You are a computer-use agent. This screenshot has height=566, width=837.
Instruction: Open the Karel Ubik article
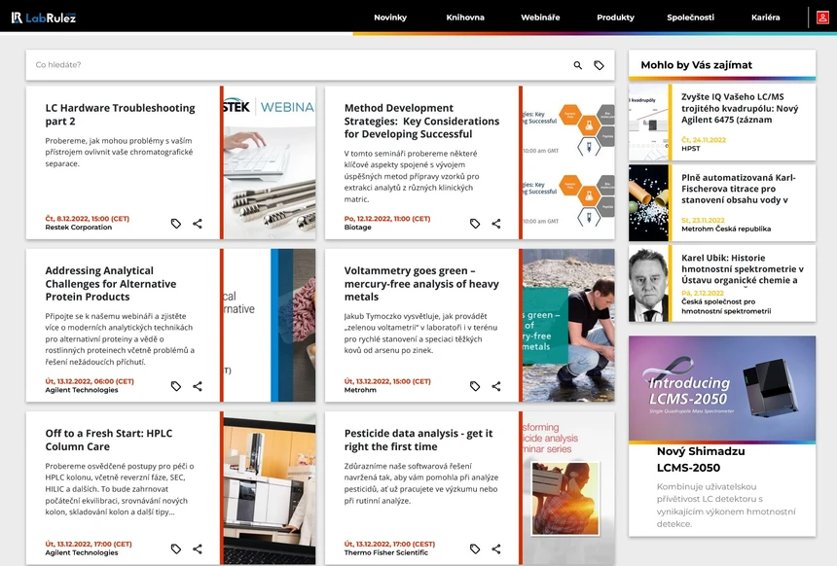[x=742, y=268]
